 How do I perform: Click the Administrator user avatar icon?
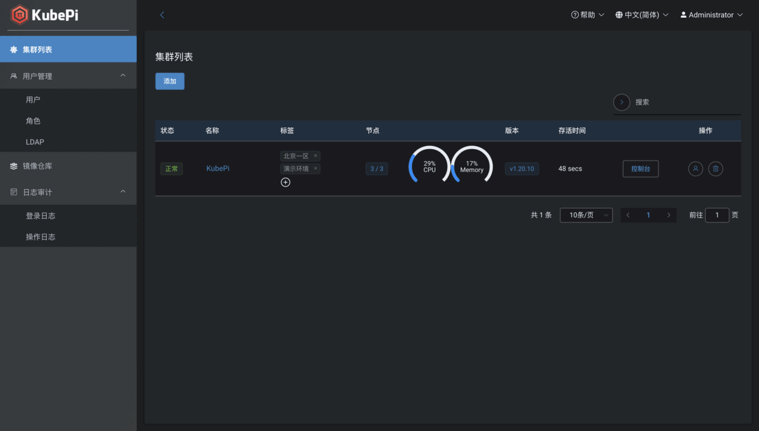(684, 15)
